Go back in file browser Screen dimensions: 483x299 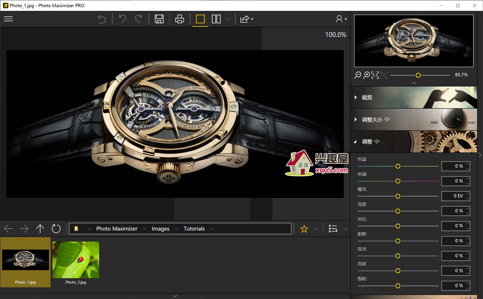click(8, 229)
